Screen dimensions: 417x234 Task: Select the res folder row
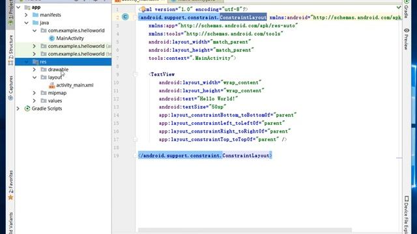(x=63, y=62)
